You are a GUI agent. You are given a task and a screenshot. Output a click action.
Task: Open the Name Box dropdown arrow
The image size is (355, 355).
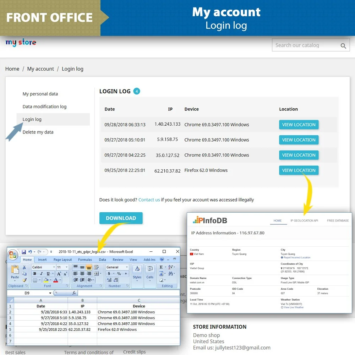[50, 293]
